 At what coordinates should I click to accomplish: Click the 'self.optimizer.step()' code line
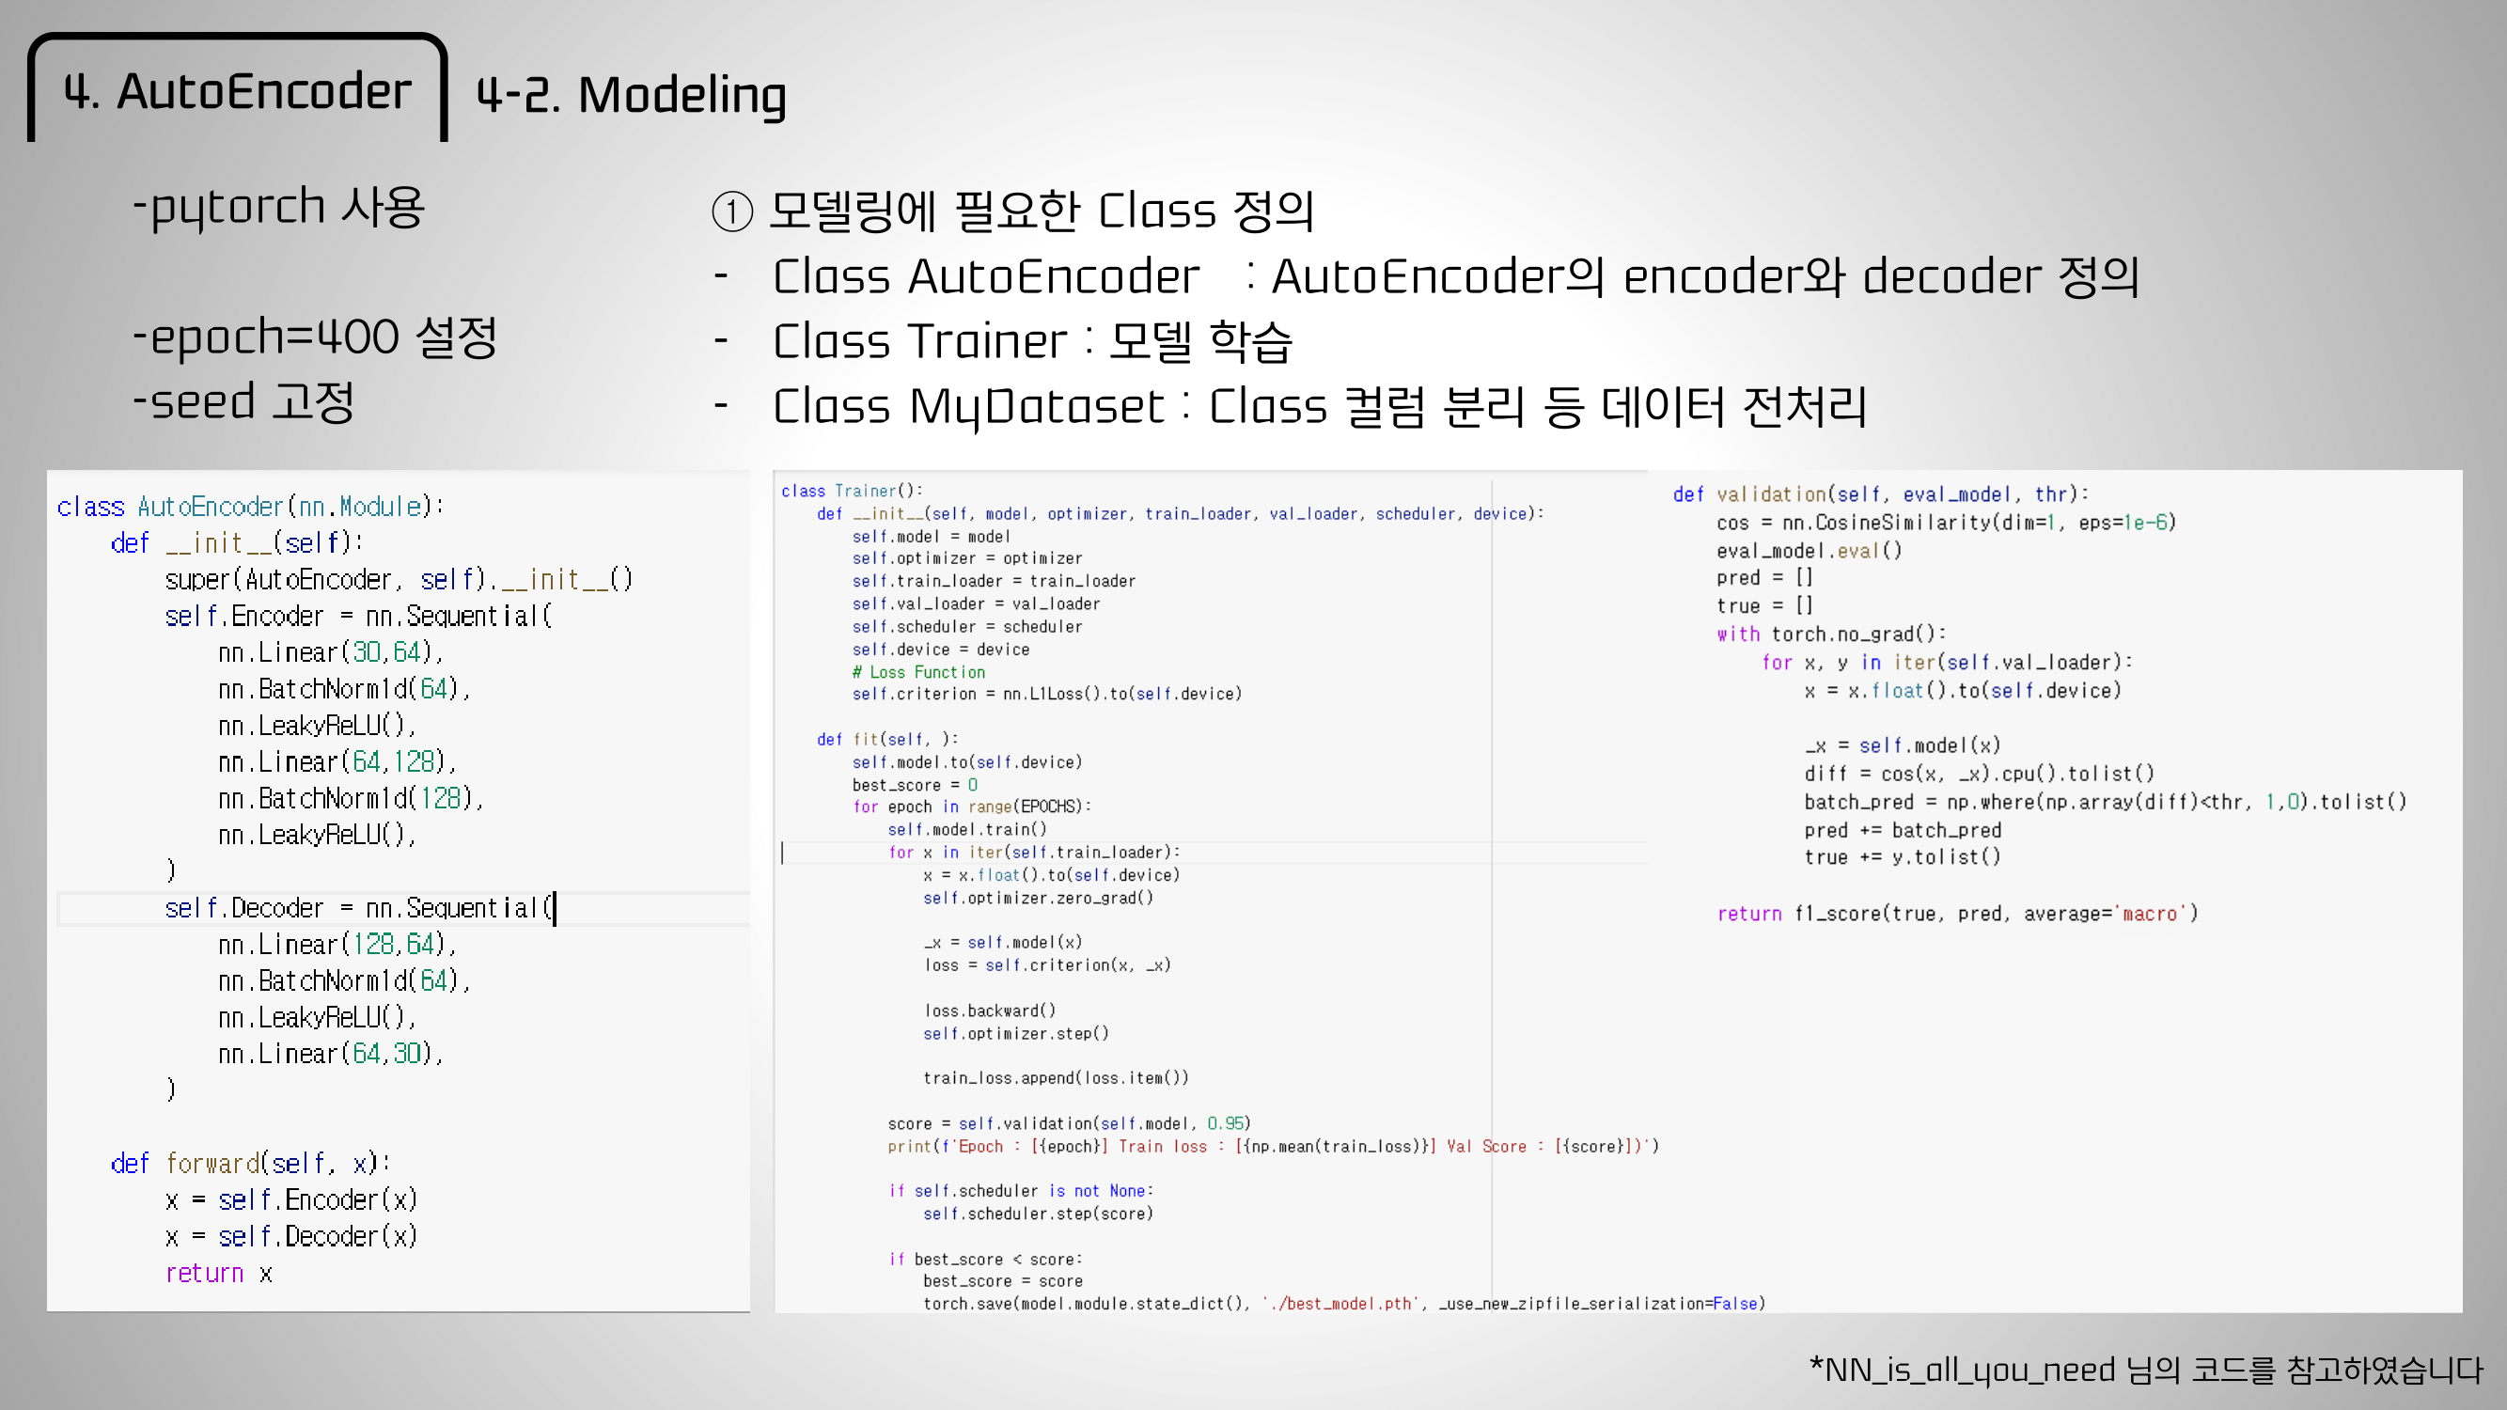point(1016,1033)
